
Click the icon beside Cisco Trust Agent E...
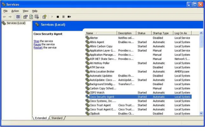(87, 109)
